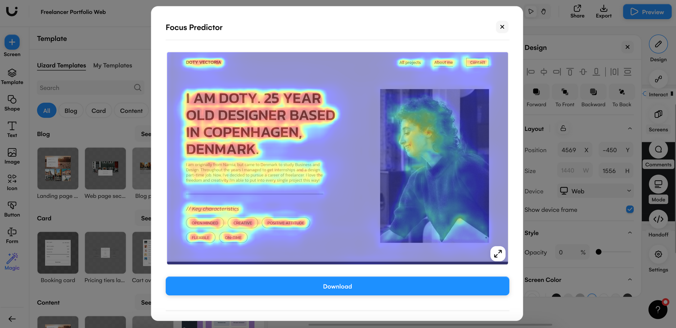Send layer To Front
676x328 pixels.
tap(565, 96)
